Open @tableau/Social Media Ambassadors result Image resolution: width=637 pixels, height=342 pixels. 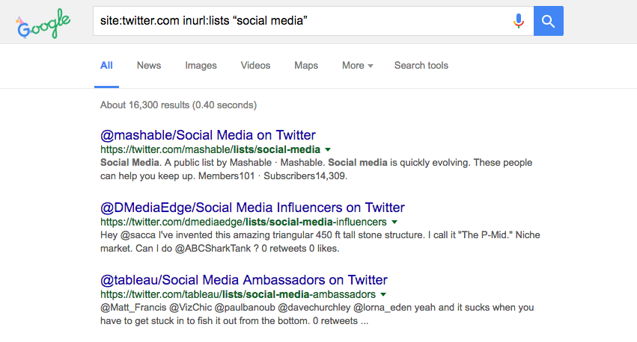[244, 280]
